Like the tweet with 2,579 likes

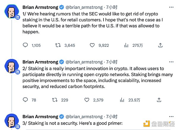92,100
